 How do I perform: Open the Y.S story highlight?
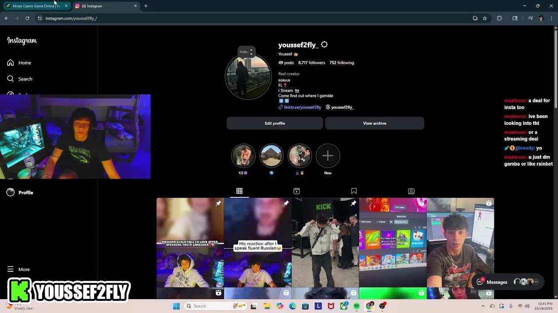(243, 156)
